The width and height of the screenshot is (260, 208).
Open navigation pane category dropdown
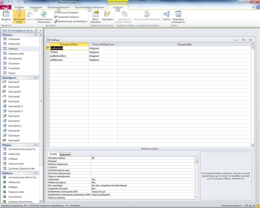coord(36,30)
